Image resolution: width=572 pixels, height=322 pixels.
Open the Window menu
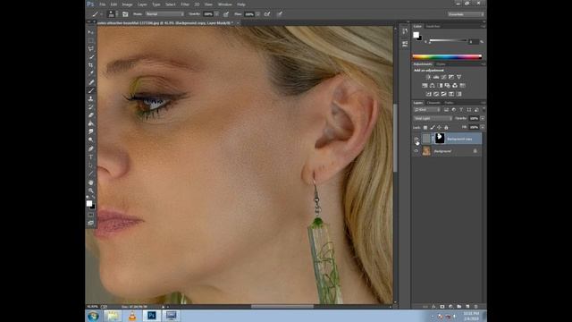point(224,4)
